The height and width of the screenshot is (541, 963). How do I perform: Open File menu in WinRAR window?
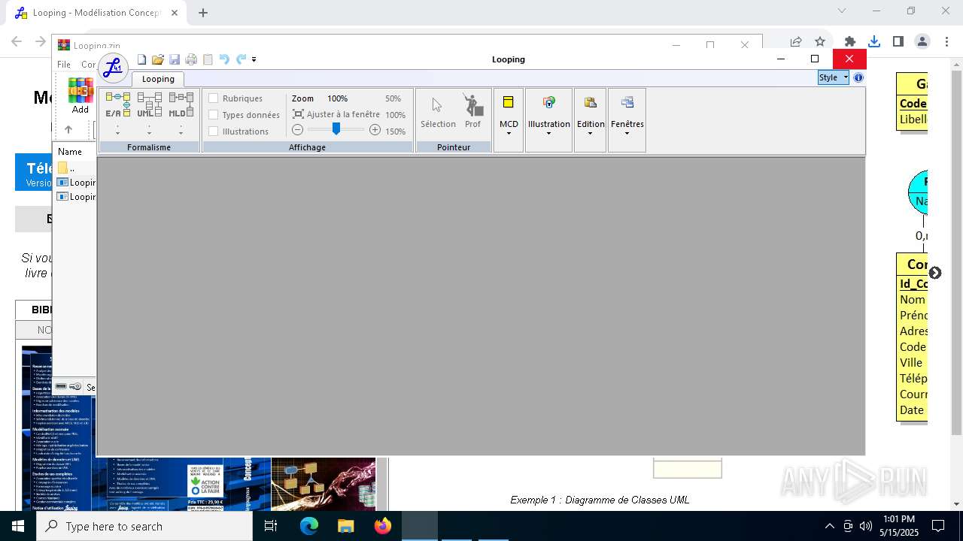click(64, 65)
